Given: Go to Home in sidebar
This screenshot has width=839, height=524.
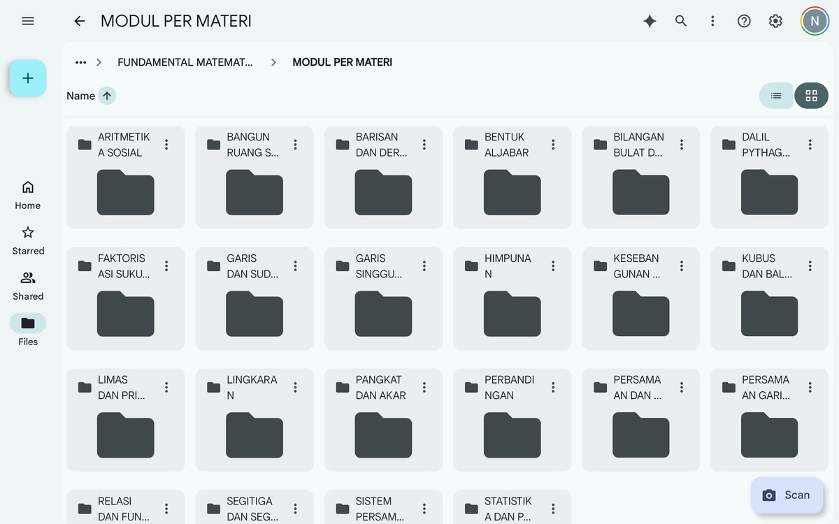Looking at the screenshot, I should (x=28, y=195).
